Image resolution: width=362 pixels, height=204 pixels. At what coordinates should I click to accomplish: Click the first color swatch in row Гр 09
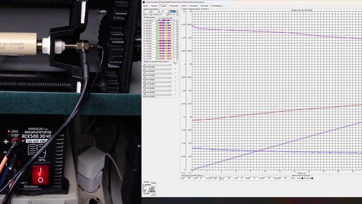point(159,41)
